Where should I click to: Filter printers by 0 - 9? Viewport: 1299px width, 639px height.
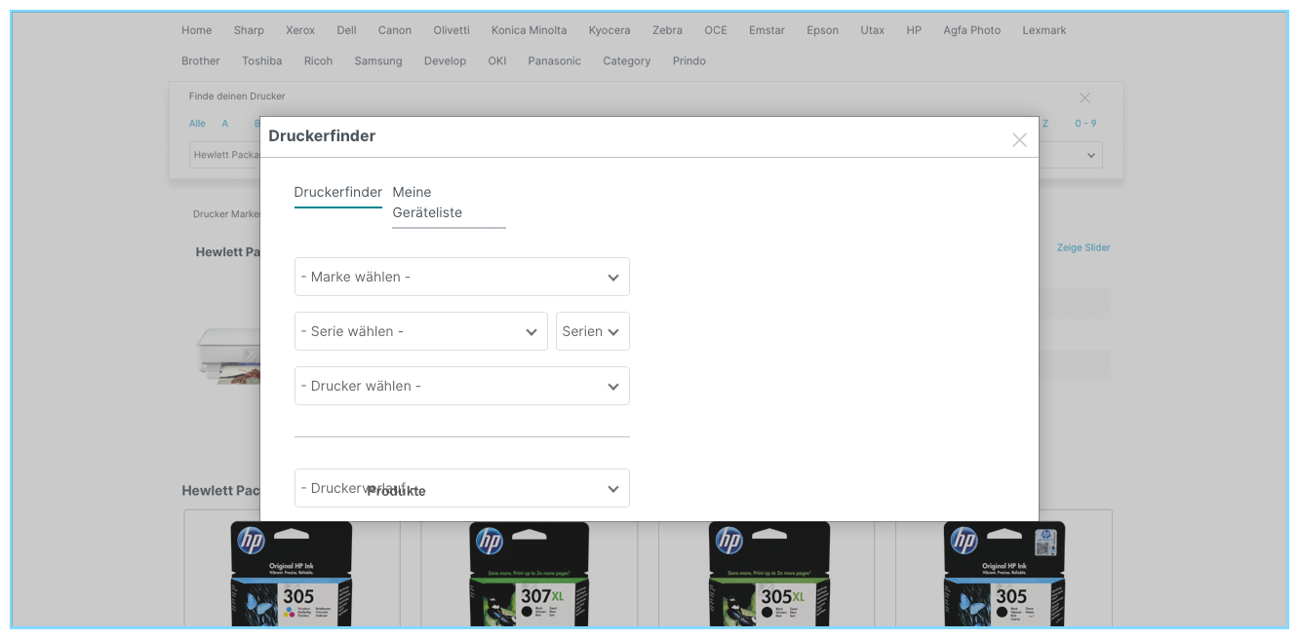1086,124
